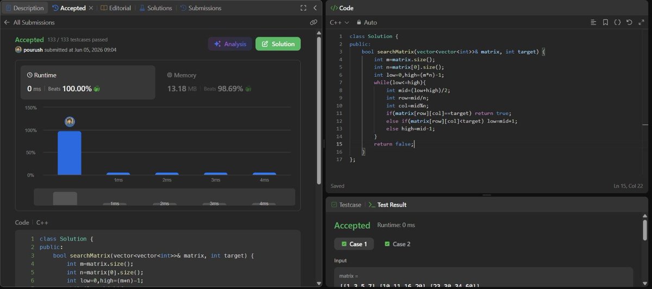Open the C++ language dropdown
The width and height of the screenshot is (652, 289).
(340, 22)
